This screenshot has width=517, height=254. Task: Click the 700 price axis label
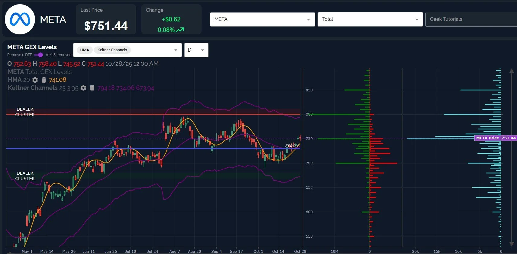tap(309, 163)
